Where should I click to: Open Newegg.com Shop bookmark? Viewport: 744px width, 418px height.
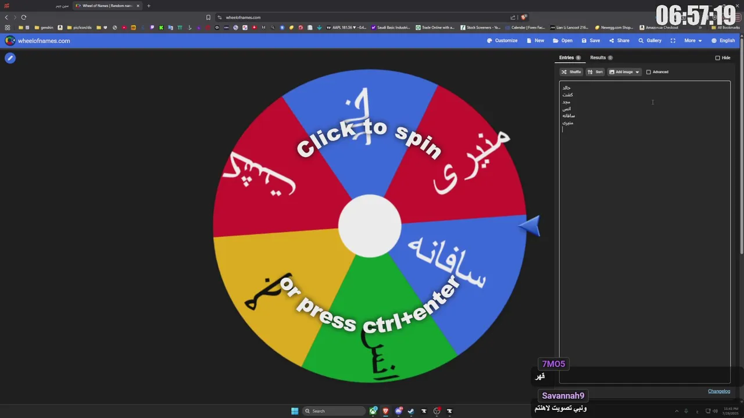coord(614,27)
